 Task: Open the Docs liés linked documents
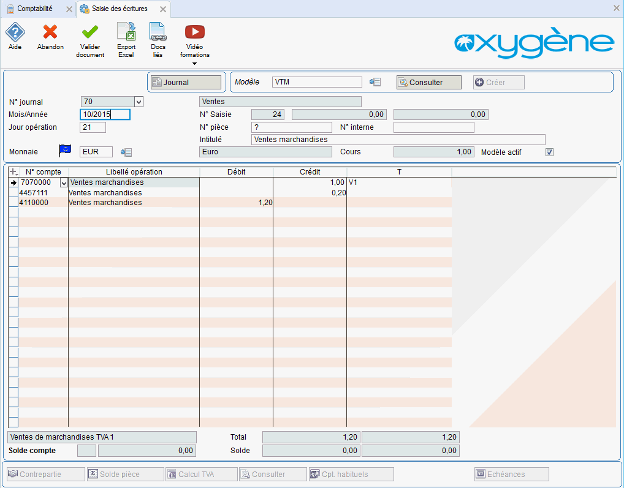click(x=158, y=32)
